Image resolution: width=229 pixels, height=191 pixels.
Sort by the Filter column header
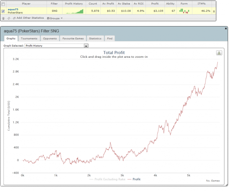(54, 4)
